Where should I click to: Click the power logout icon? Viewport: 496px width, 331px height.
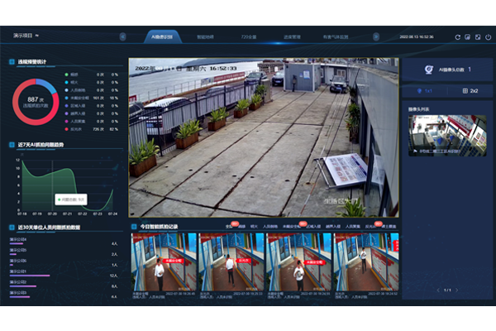(488, 37)
